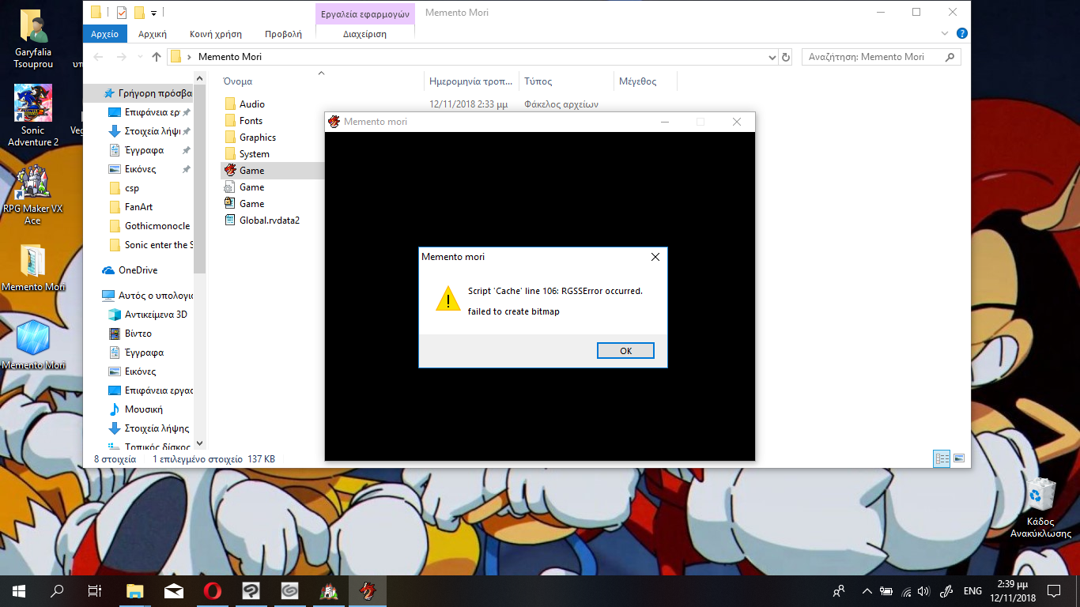The height and width of the screenshot is (607, 1080).
Task: Click the Εργαλεία εφαρμογών contextual tab header
Action: pyautogui.click(x=364, y=13)
